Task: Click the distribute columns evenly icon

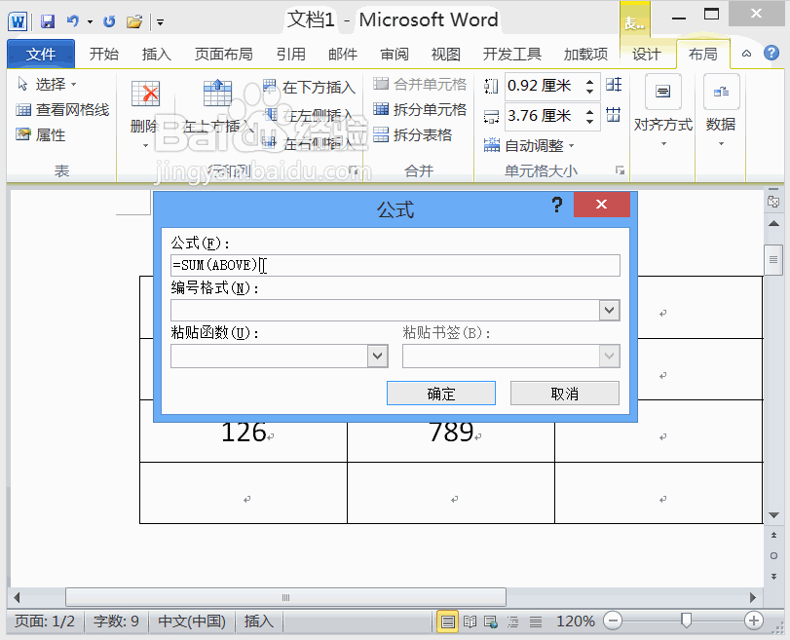Action: point(614,115)
